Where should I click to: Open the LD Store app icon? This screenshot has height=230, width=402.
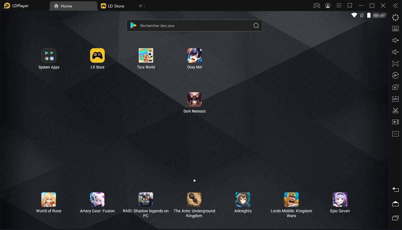97,56
